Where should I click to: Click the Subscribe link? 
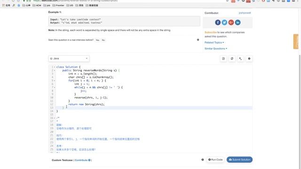coord(211,32)
